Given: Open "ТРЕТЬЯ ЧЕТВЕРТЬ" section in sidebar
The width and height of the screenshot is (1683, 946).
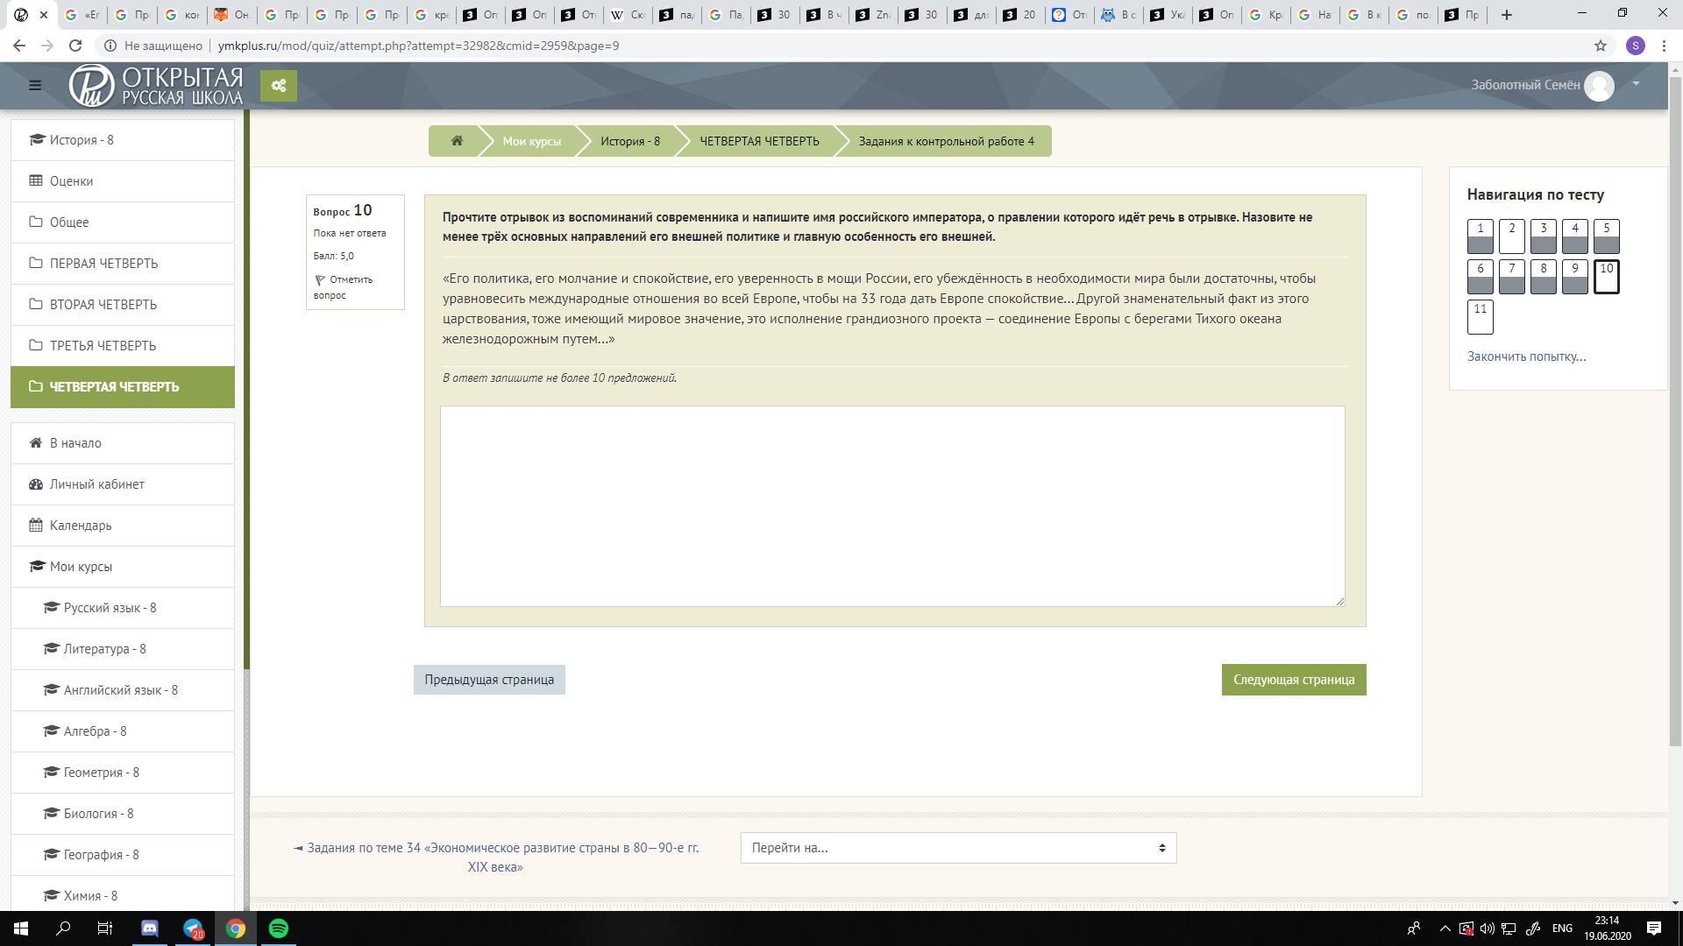Looking at the screenshot, I should 103,346.
